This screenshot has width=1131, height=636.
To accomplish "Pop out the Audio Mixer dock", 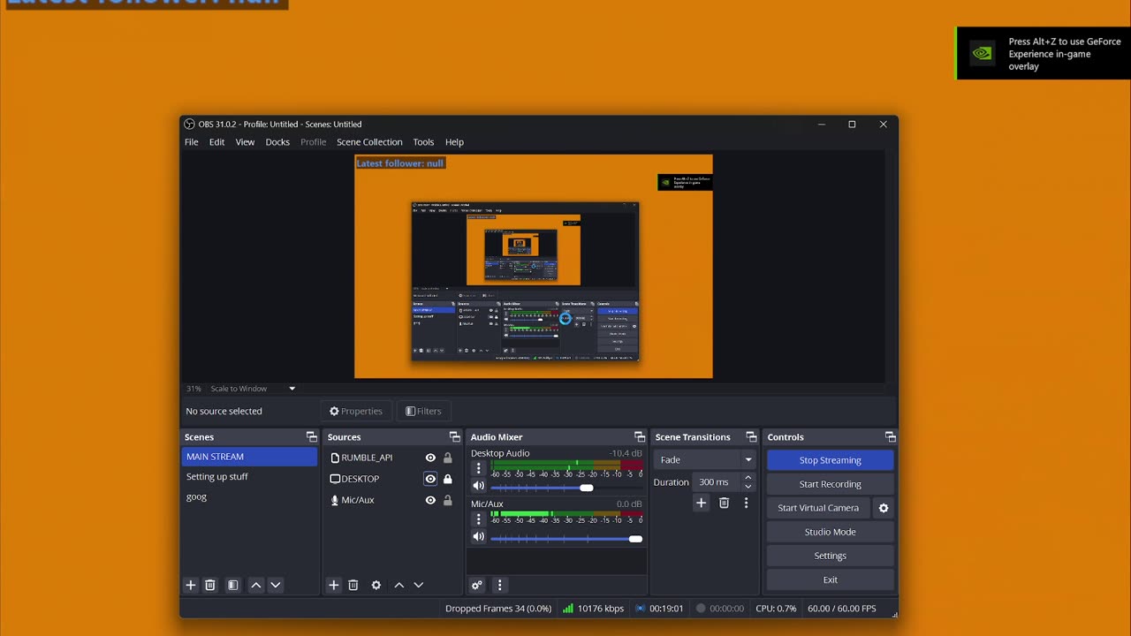I will pos(640,437).
